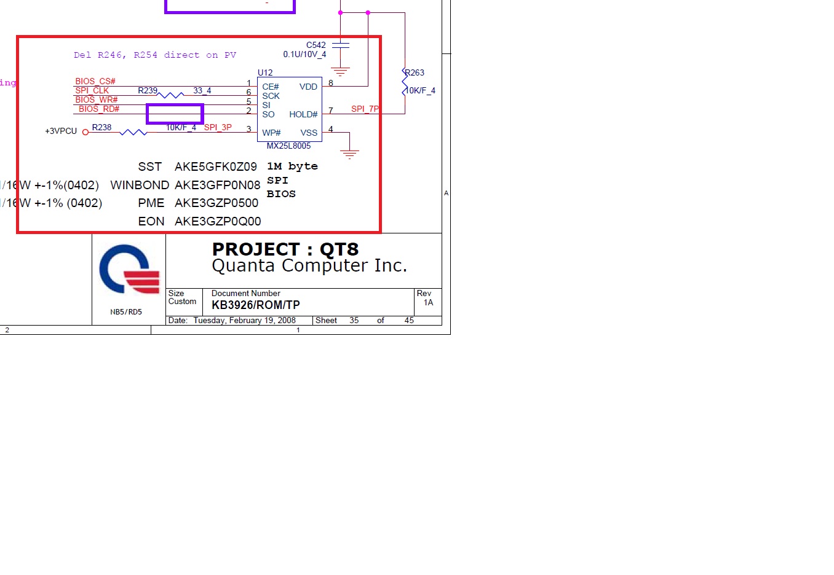Click sheet number 35 in title block
Image resolution: width=834 pixels, height=575 pixels.
[x=354, y=321]
